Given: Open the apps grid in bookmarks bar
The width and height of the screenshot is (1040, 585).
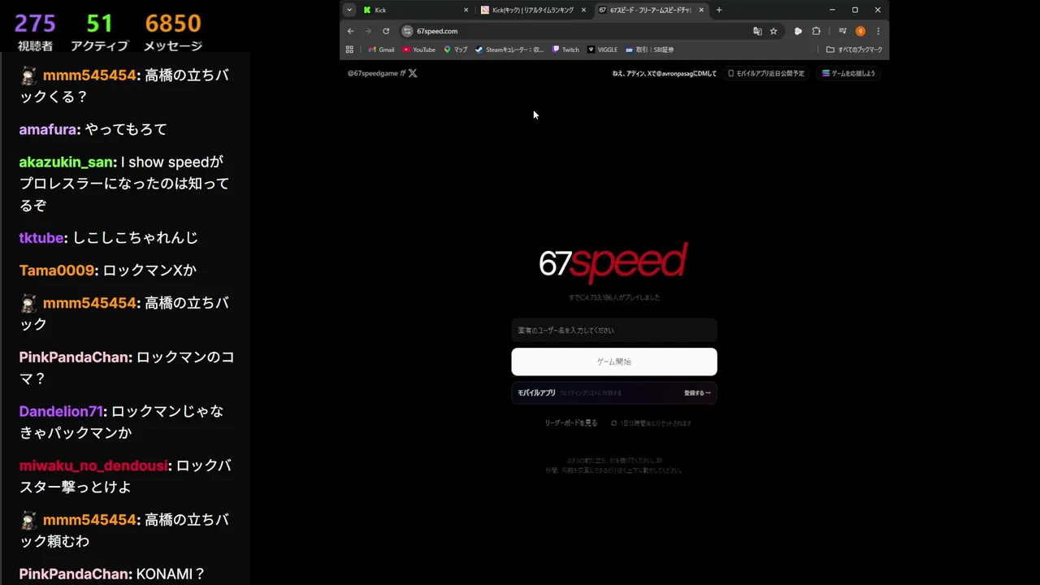Looking at the screenshot, I should 349,50.
